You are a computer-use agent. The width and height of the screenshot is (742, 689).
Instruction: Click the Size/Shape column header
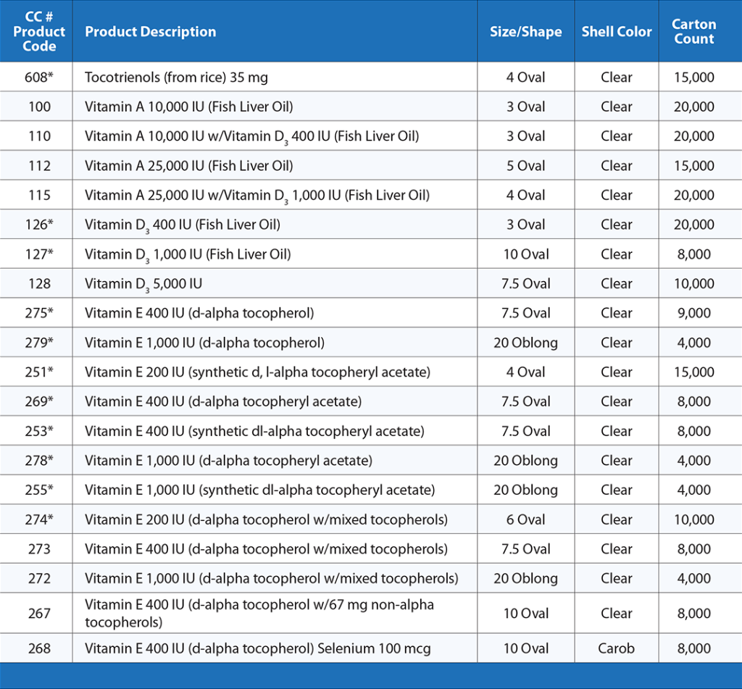click(525, 32)
